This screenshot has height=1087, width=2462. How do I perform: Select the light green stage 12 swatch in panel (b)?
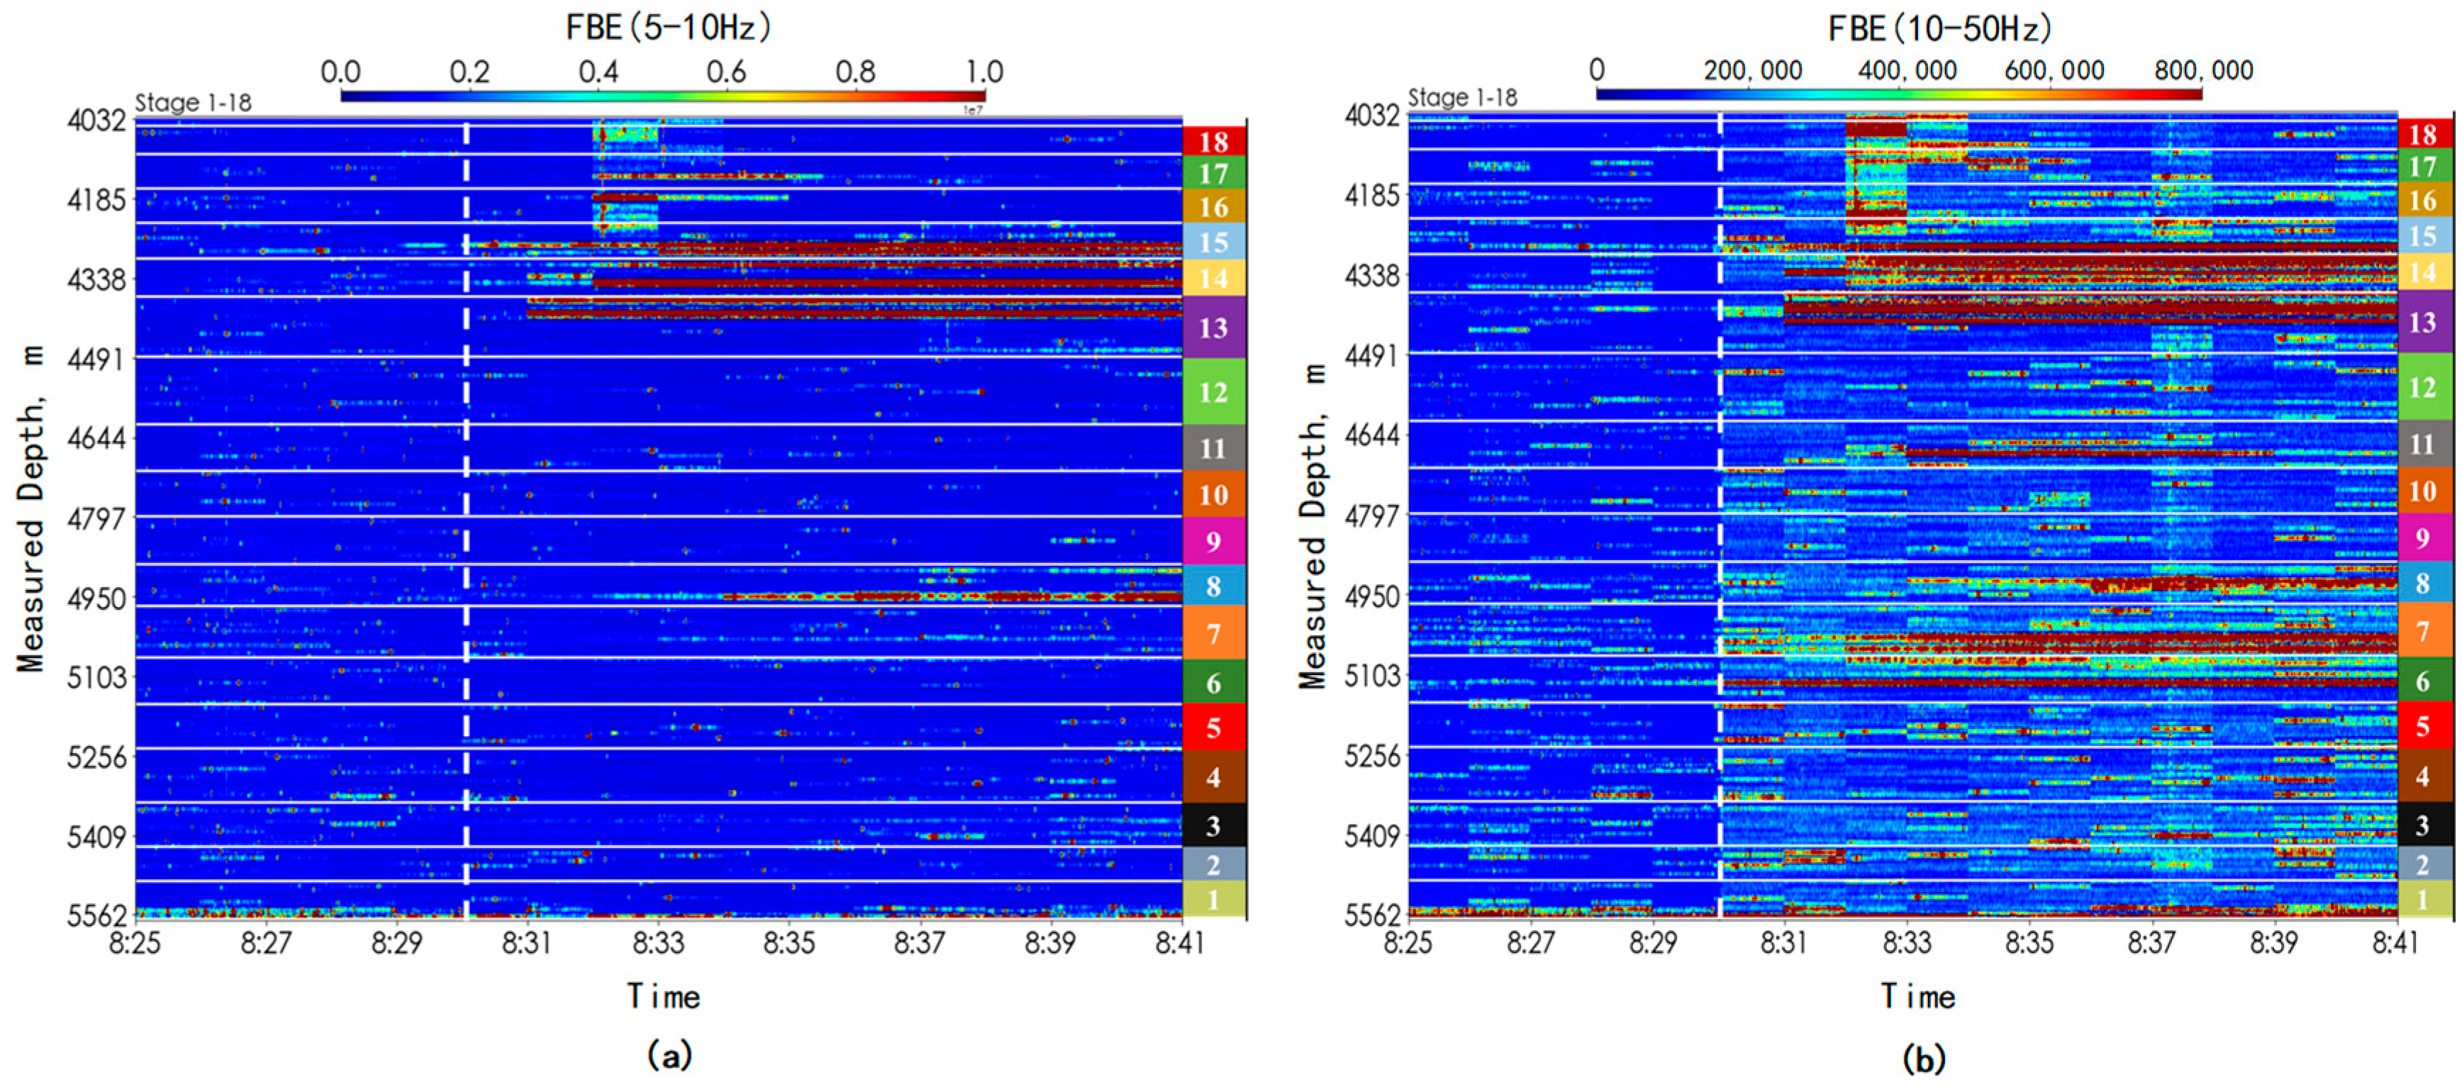click(x=2422, y=387)
